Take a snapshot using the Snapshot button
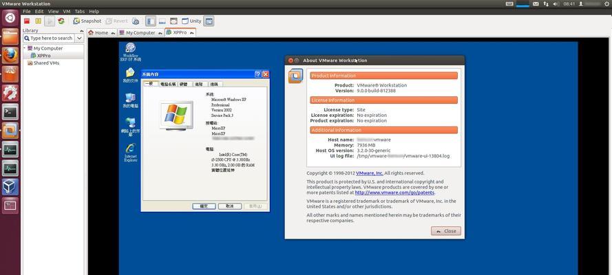 [x=87, y=21]
